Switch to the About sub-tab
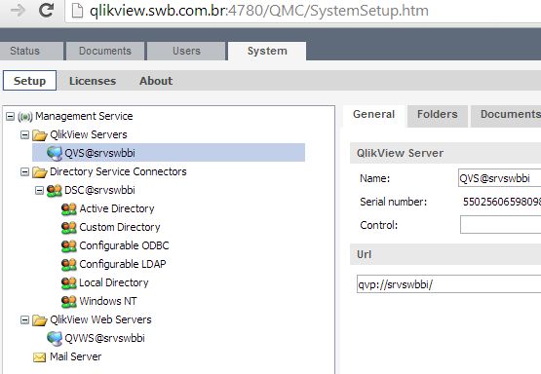 tap(156, 81)
